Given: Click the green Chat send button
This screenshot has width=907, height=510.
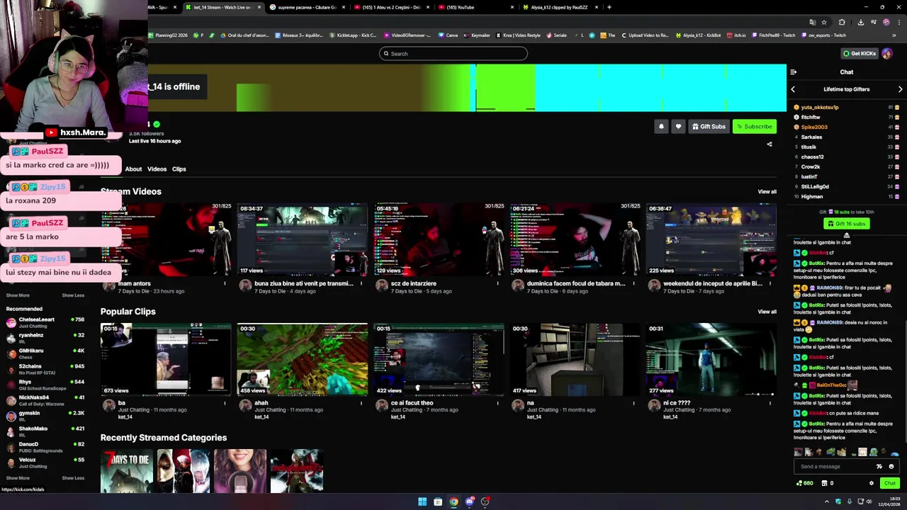Looking at the screenshot, I should [x=890, y=483].
